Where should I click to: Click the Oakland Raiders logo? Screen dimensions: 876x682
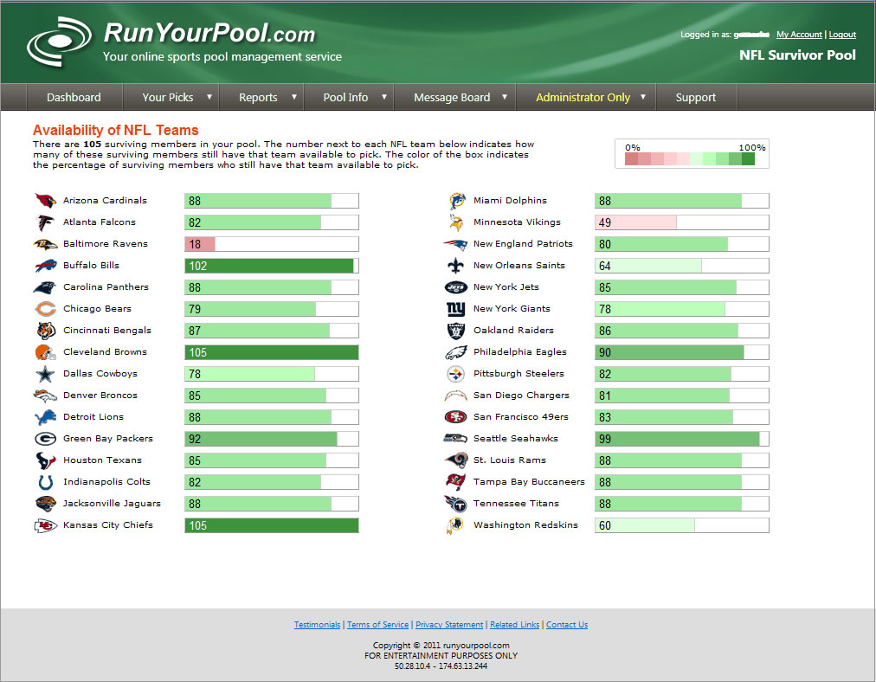coord(455,331)
